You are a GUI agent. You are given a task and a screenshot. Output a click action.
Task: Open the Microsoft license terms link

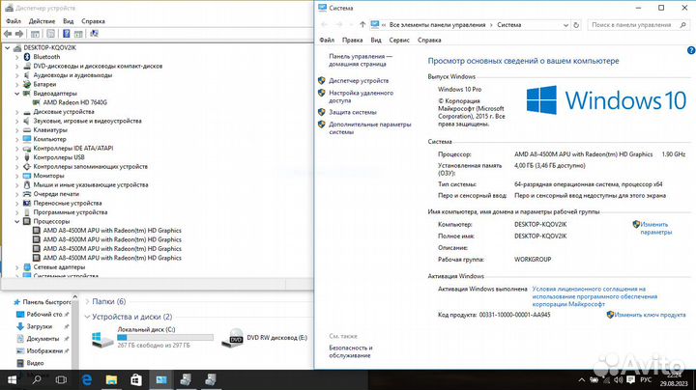(x=594, y=296)
